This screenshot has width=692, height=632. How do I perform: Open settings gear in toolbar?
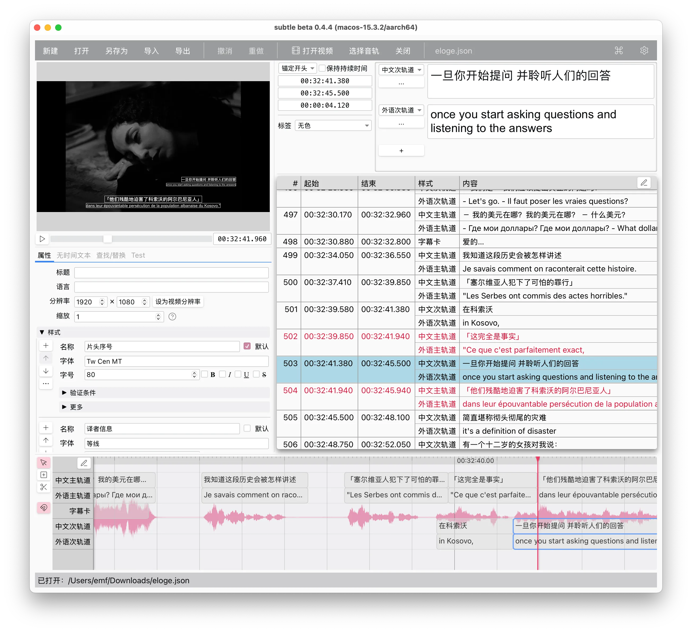pyautogui.click(x=644, y=50)
